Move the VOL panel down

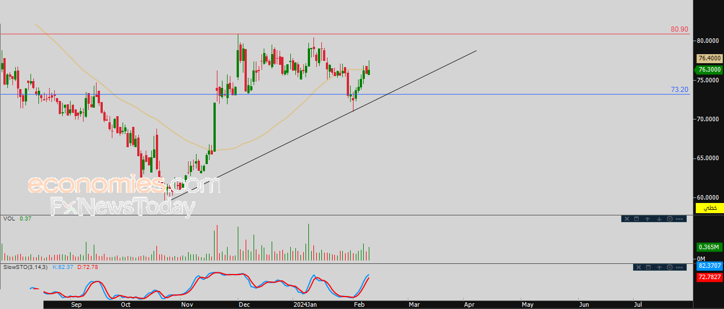pyautogui.click(x=659, y=219)
